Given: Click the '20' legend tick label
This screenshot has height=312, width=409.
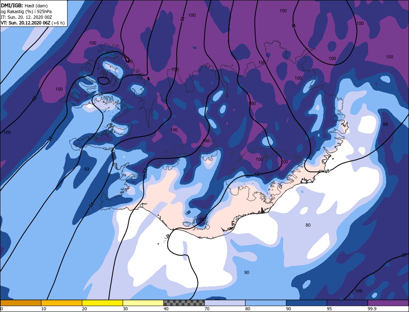Looking at the screenshot, I should tap(85, 309).
